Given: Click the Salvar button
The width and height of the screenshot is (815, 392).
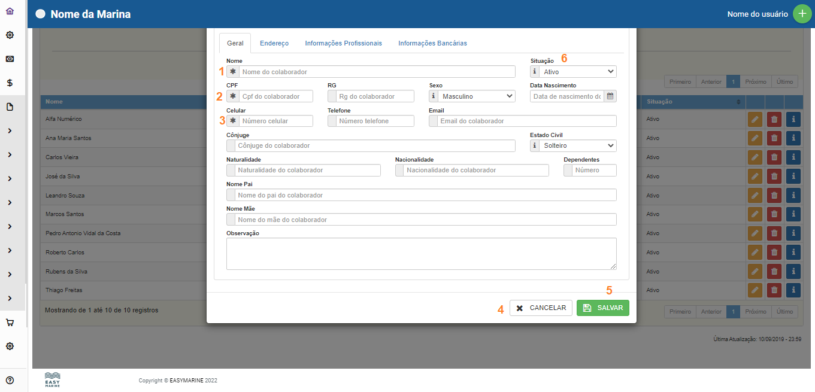Looking at the screenshot, I should [x=602, y=308].
